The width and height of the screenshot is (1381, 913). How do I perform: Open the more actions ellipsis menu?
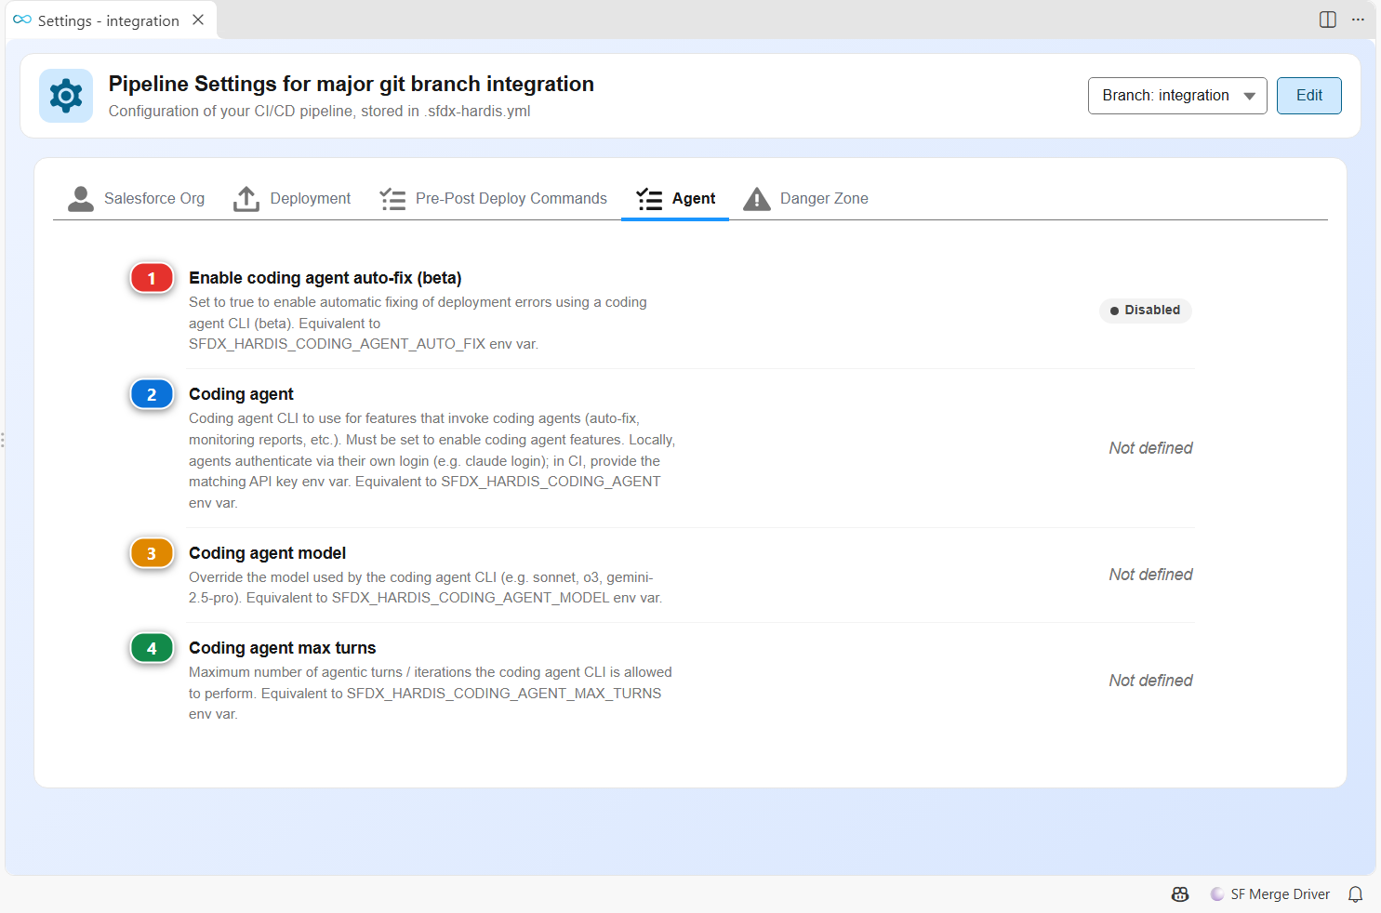click(x=1358, y=20)
